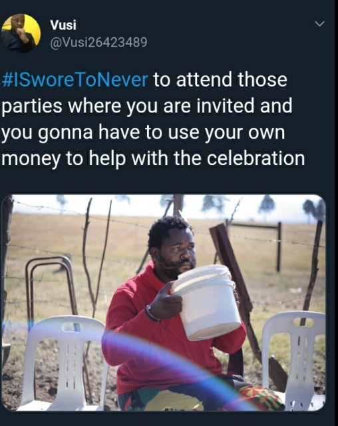The image size is (338, 426).
Task: Click the word 'celebration' in the tweet
Action: (255, 158)
